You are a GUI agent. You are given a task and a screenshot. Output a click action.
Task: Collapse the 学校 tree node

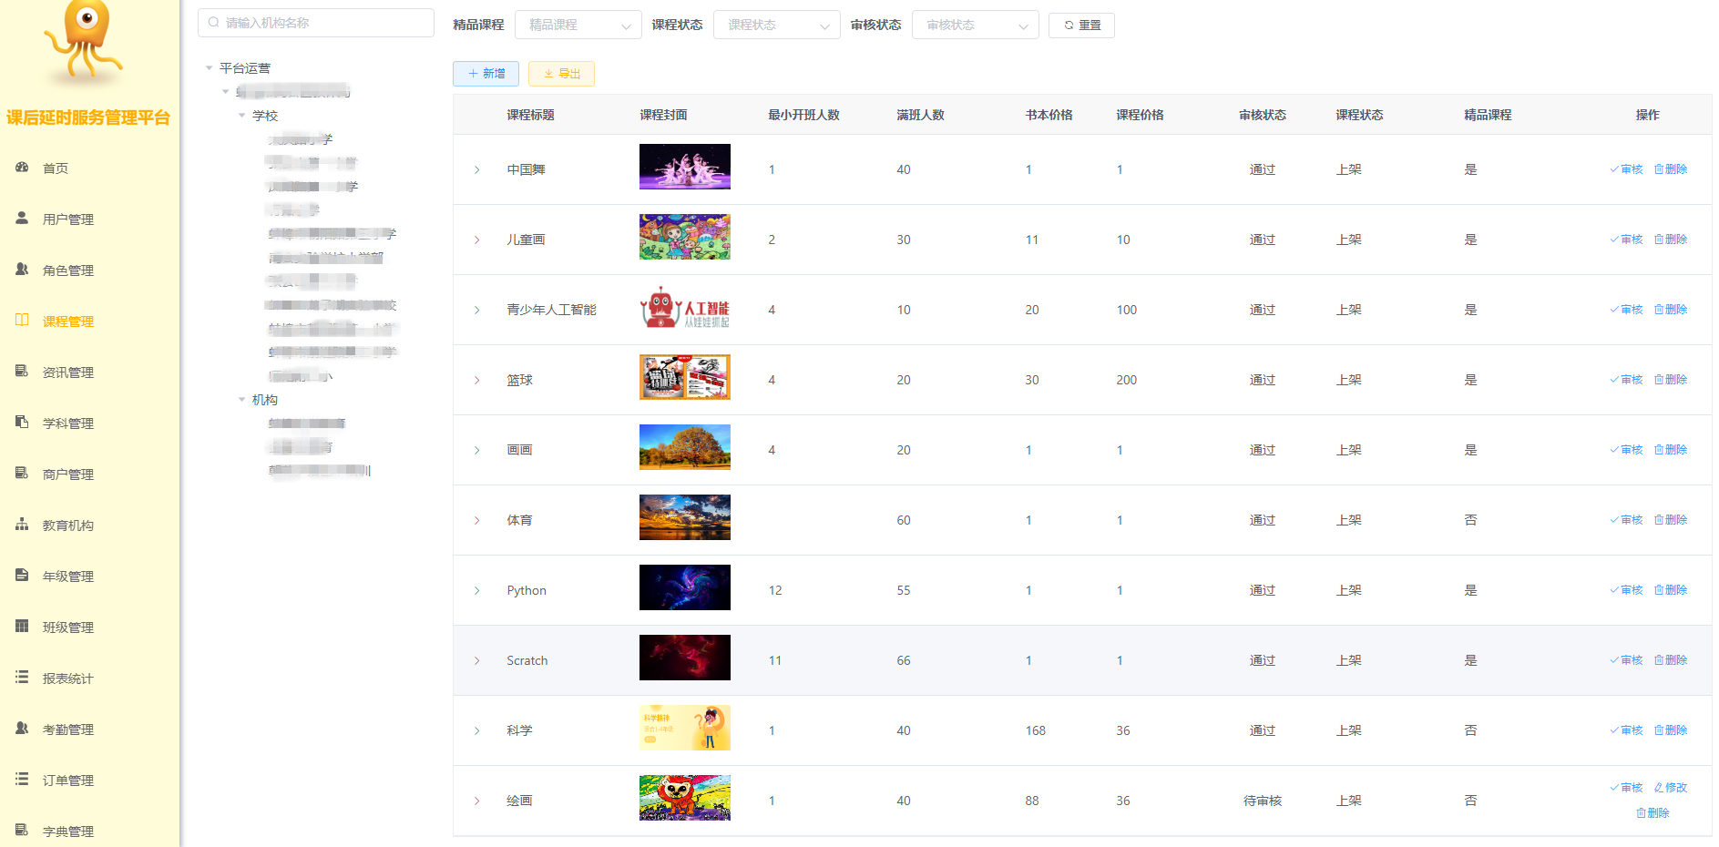[x=242, y=116]
